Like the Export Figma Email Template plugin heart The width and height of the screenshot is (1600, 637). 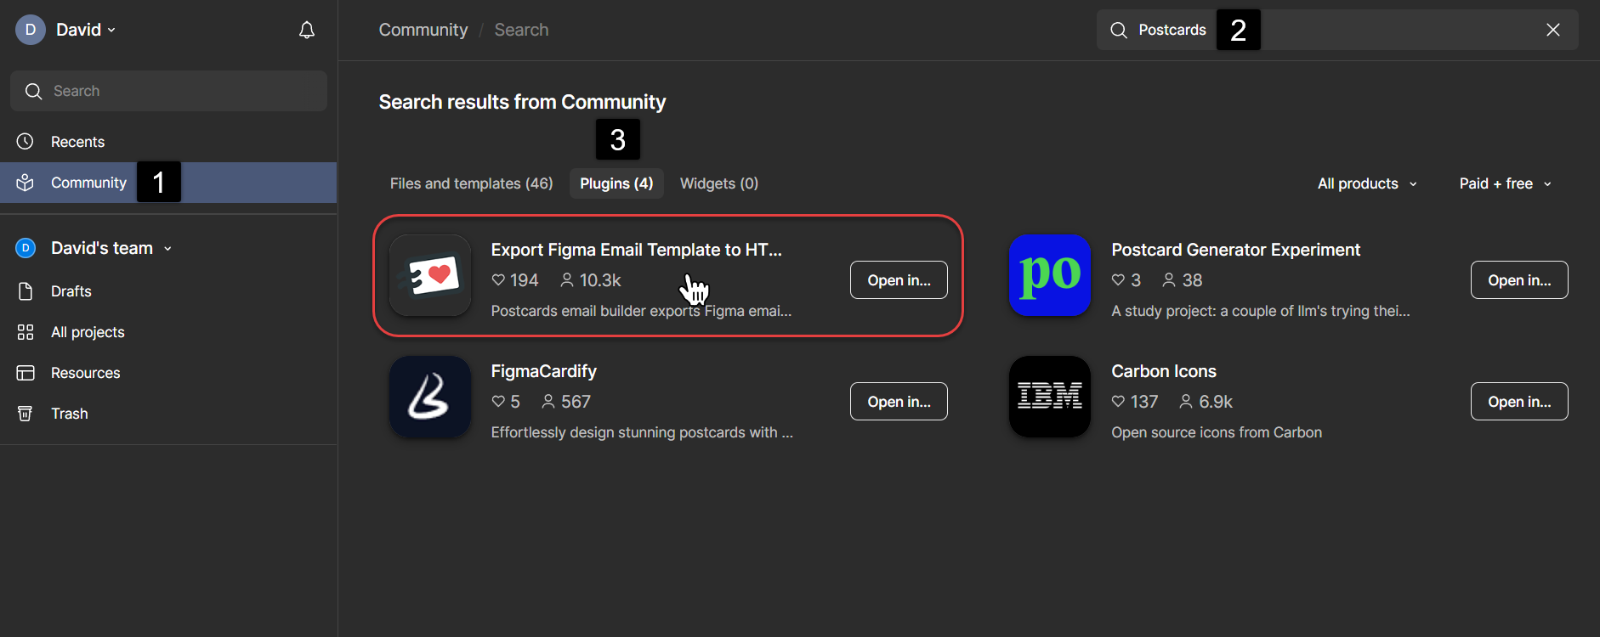point(498,279)
